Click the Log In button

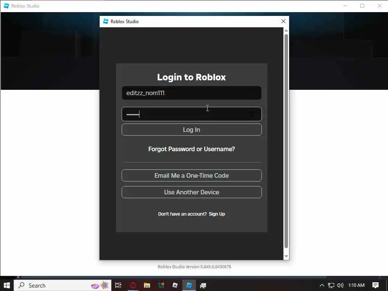191,130
